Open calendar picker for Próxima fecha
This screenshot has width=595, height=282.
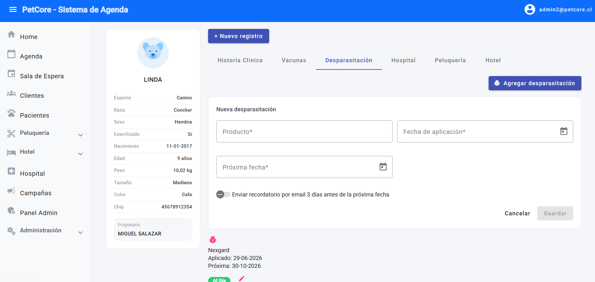click(383, 167)
